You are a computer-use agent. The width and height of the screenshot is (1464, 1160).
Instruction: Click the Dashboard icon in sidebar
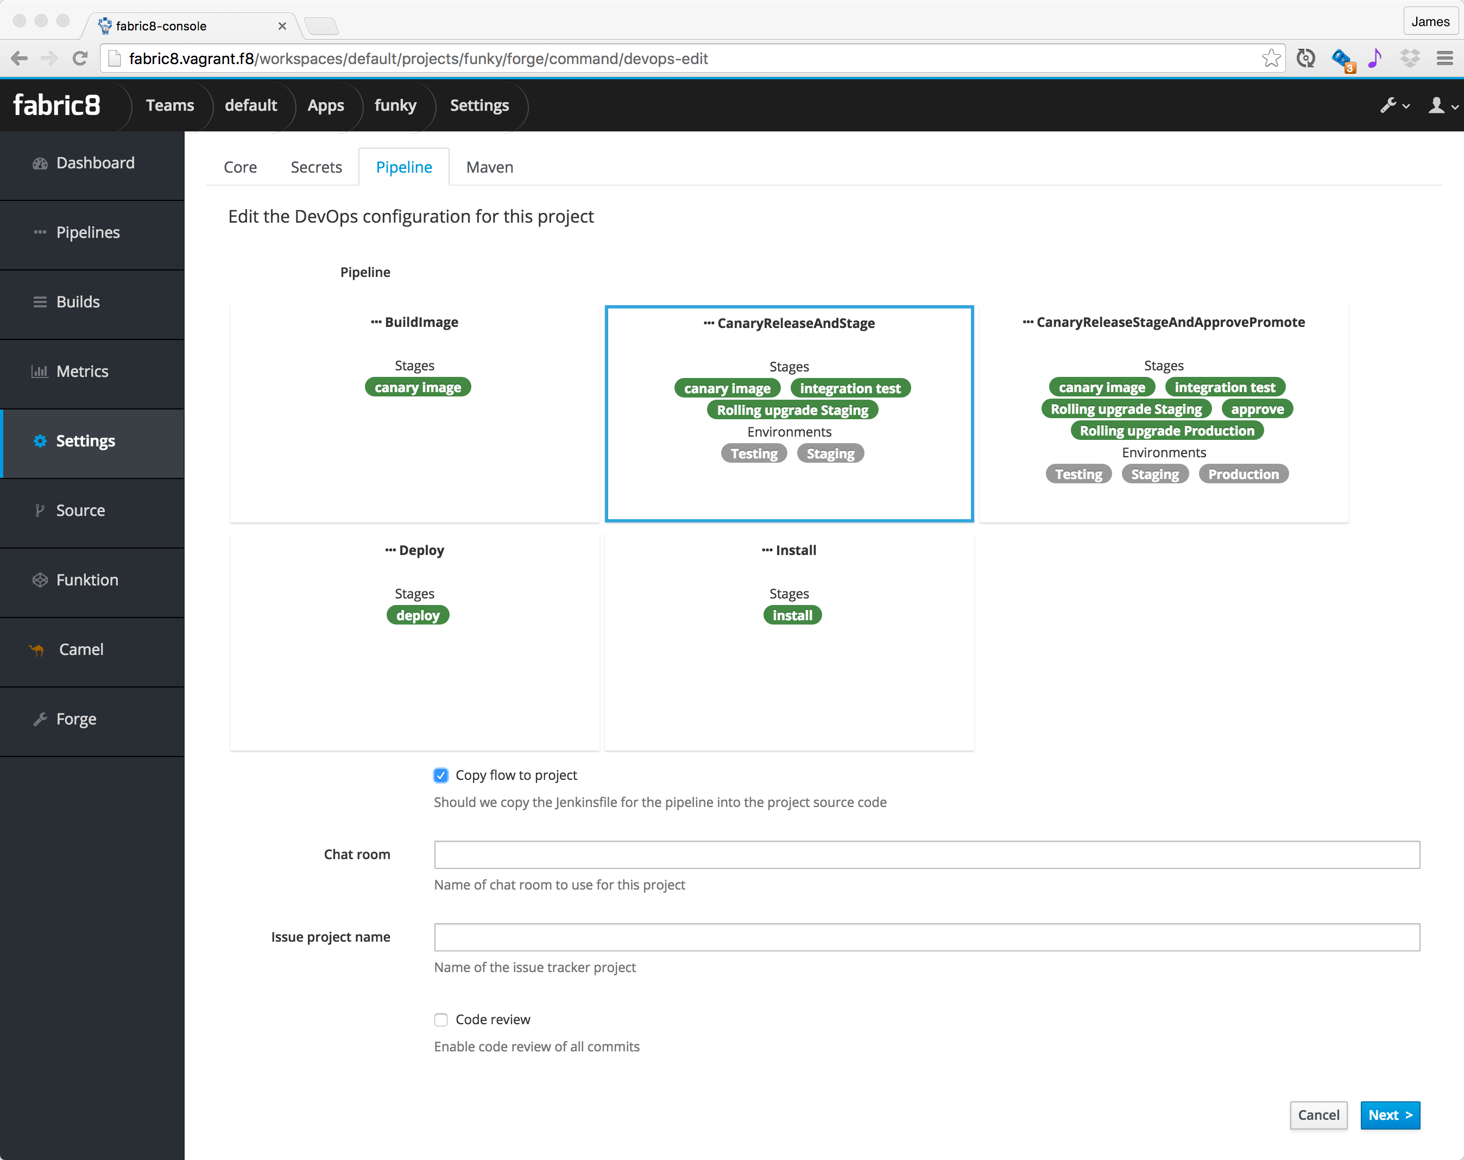(40, 163)
